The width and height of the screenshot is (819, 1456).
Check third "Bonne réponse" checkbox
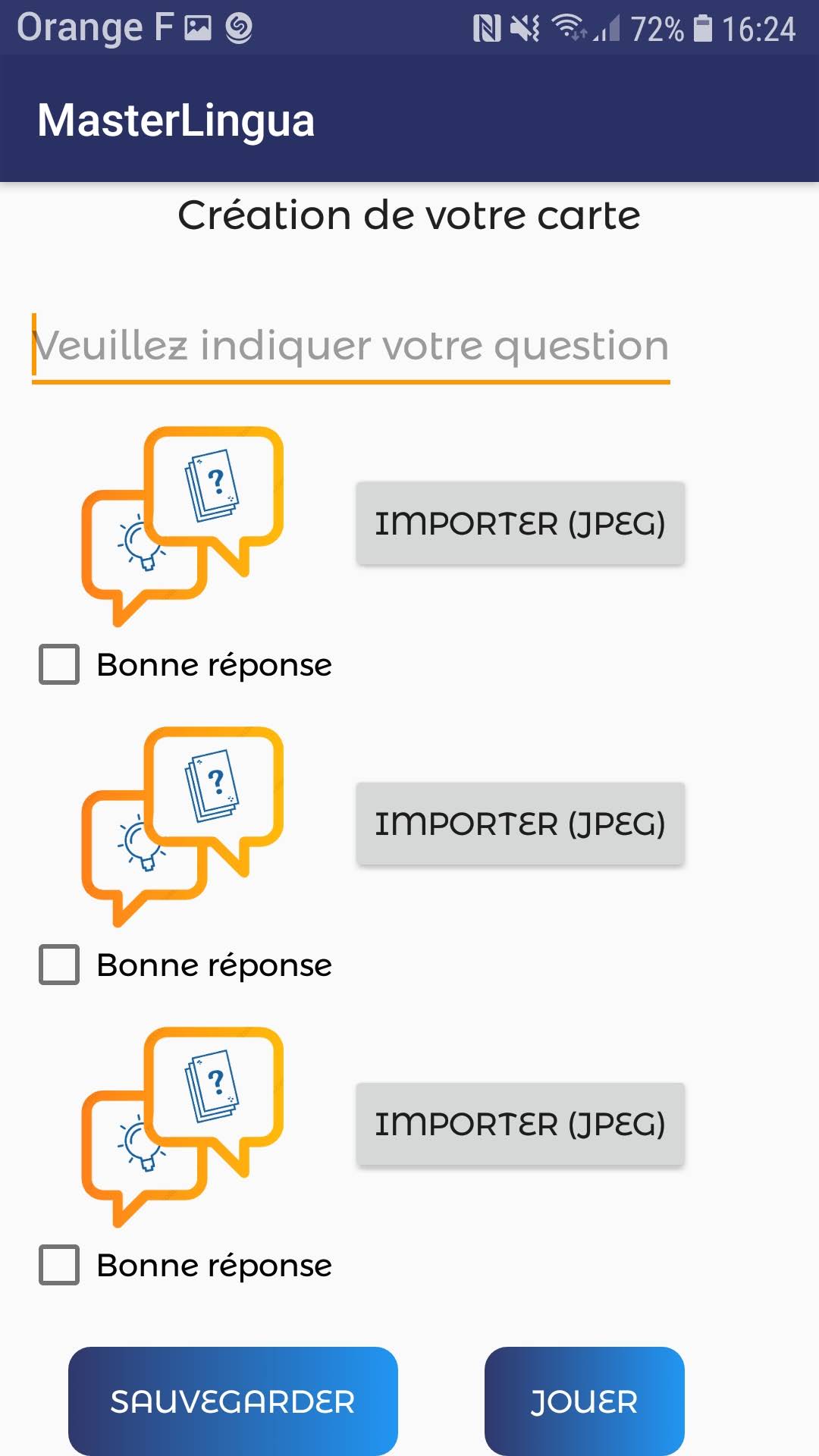click(x=59, y=1265)
